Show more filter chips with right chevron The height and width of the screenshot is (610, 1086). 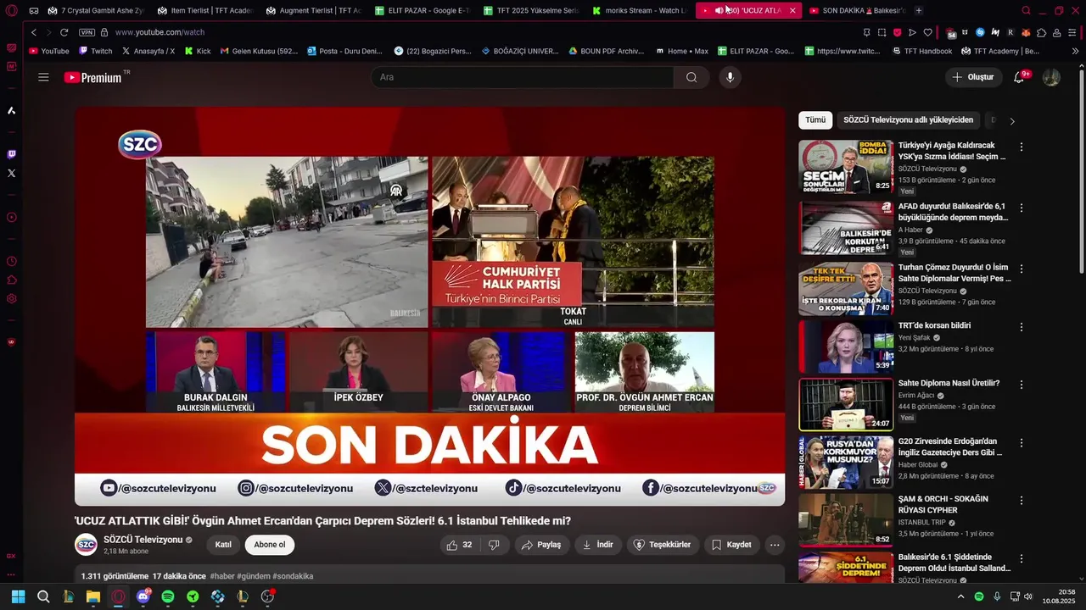pyautogui.click(x=1012, y=121)
